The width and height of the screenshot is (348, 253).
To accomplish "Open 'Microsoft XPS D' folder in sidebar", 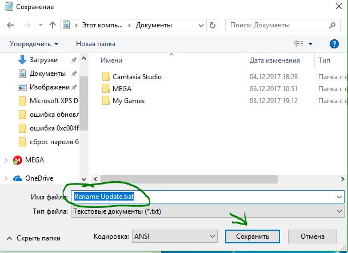I will (x=54, y=101).
